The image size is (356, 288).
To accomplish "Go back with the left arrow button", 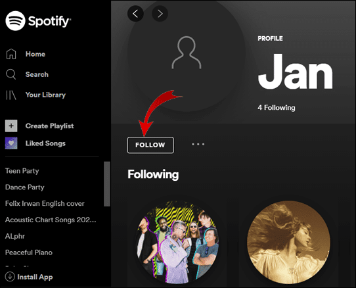I will (x=135, y=14).
